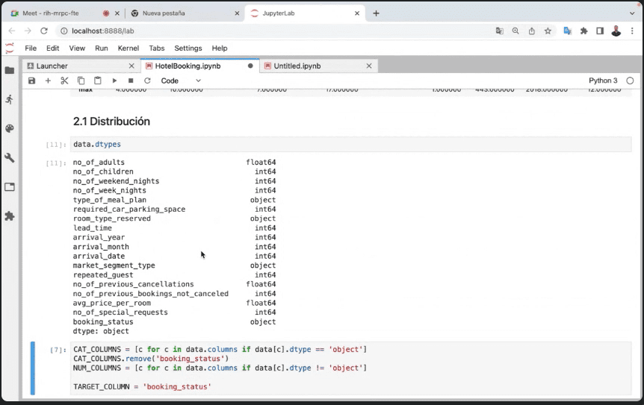Open the extension manager puzzle icon in the sidebar
This screenshot has height=405, width=644.
(x=10, y=216)
